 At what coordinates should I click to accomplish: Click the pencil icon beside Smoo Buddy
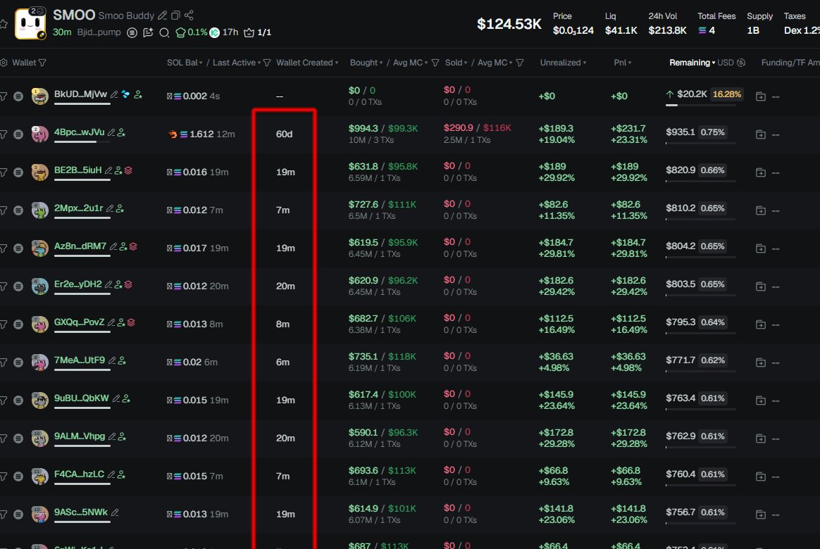coord(163,15)
